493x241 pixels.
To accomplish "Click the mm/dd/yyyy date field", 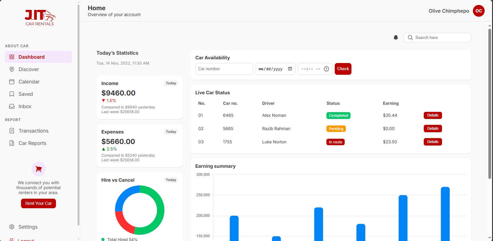I will coord(275,69).
